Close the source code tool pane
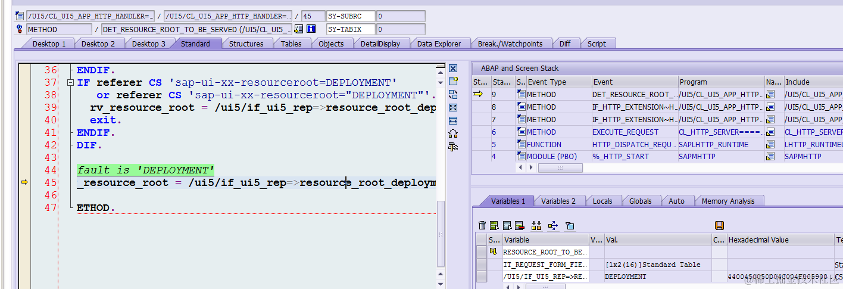The width and height of the screenshot is (843, 289). pyautogui.click(x=453, y=69)
